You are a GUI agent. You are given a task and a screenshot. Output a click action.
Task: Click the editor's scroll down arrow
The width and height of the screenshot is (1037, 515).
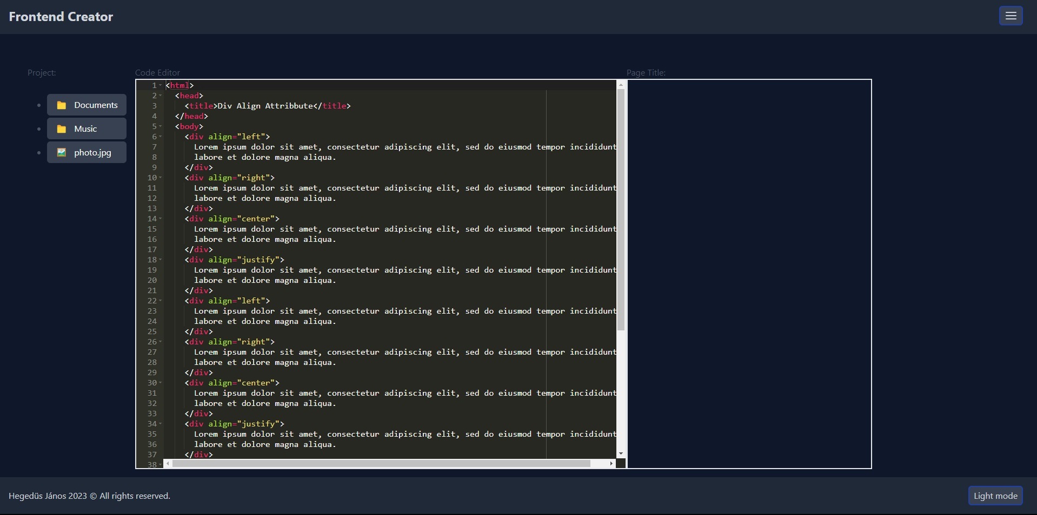click(621, 453)
